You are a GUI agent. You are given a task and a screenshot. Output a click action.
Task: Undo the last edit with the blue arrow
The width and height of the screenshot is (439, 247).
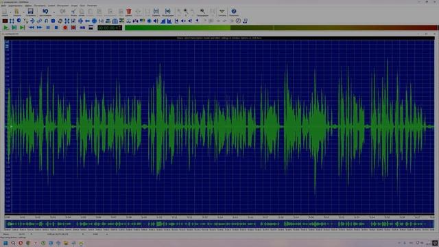coord(45,12)
